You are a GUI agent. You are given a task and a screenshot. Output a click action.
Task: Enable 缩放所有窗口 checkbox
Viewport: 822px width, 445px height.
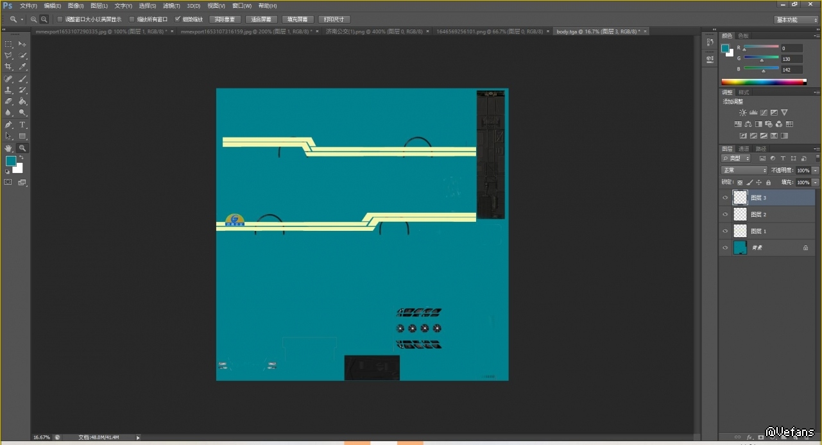[132, 19]
